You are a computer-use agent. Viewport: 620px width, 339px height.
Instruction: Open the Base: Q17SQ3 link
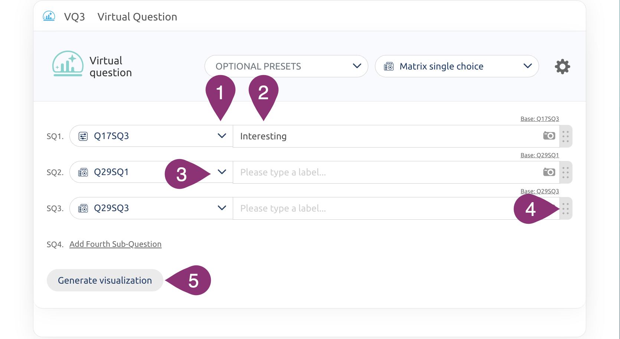click(x=540, y=119)
